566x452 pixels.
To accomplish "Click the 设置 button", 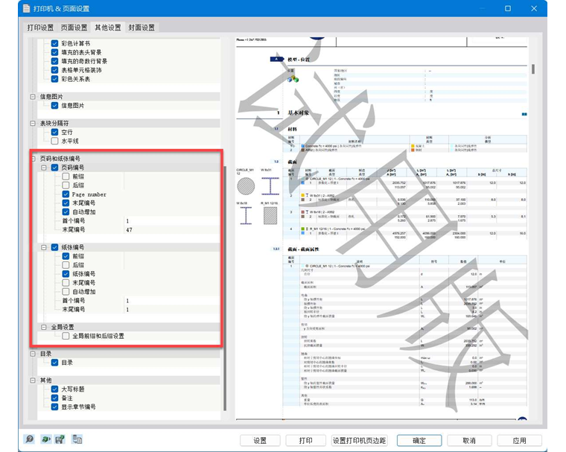I will click(x=260, y=440).
